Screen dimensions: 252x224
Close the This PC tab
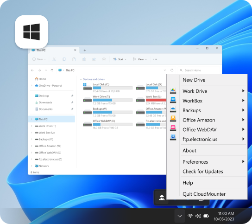pos(75,50)
